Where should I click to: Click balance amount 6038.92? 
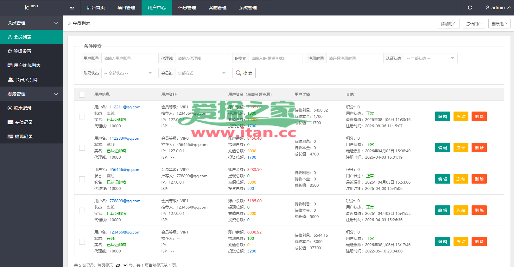(x=254, y=232)
